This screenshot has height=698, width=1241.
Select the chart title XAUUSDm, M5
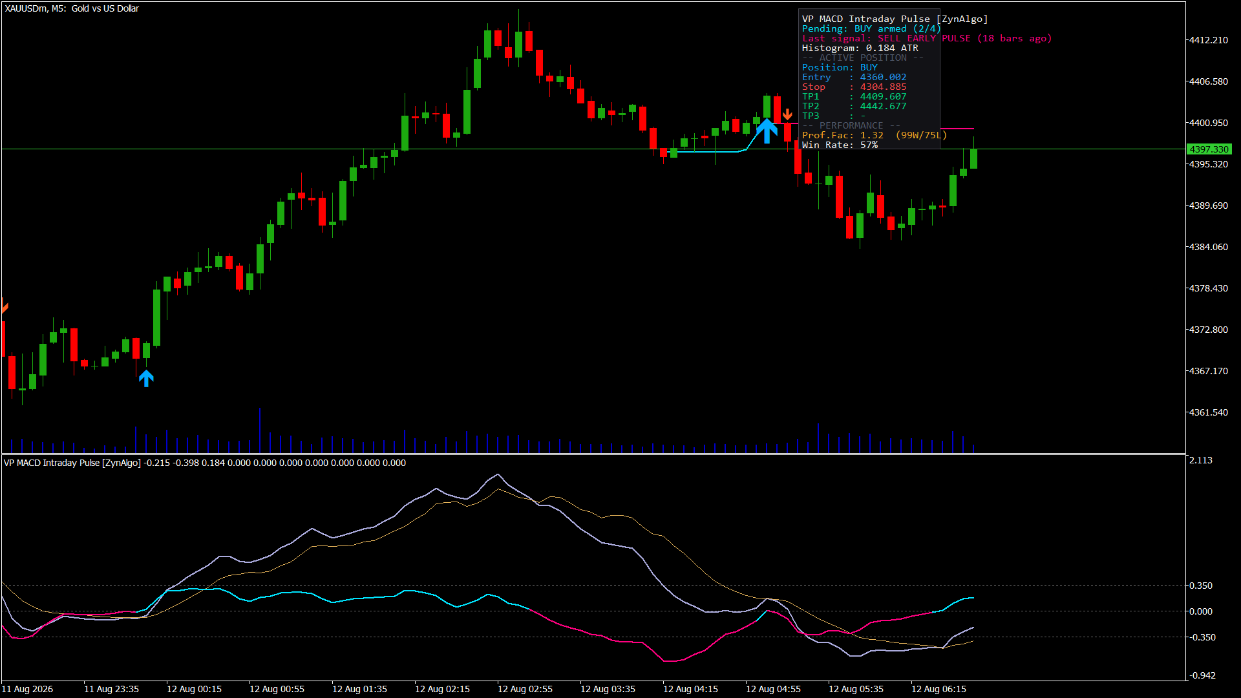click(x=72, y=8)
